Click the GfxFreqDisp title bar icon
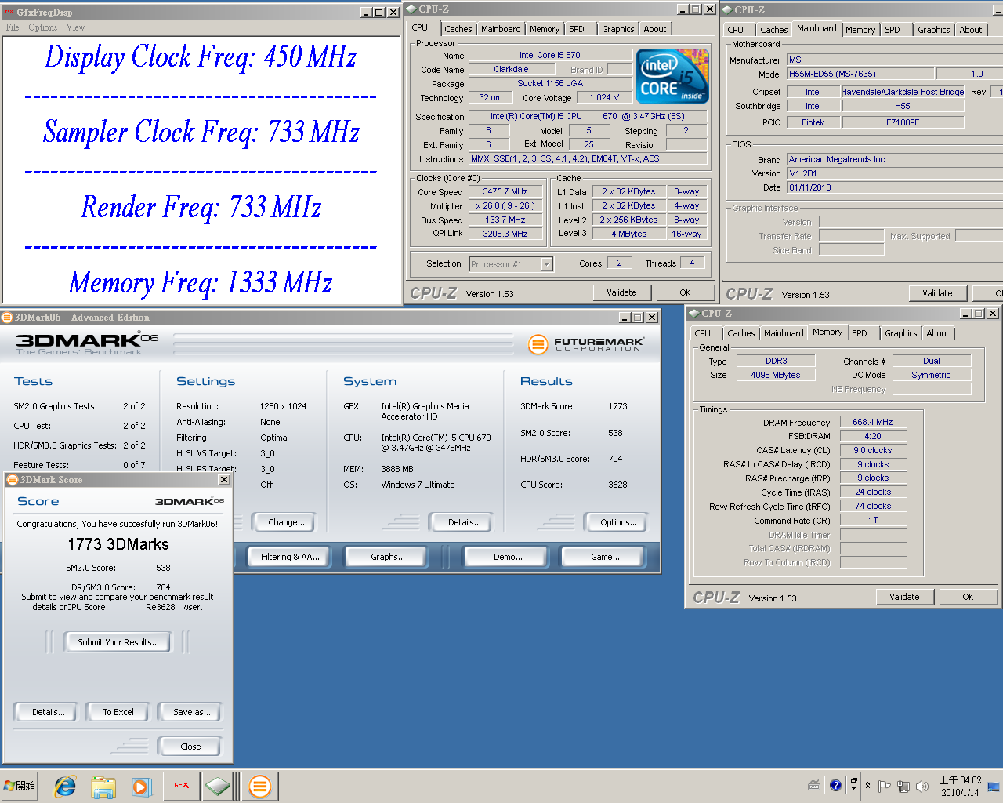This screenshot has height=803, width=1003. 9,12
